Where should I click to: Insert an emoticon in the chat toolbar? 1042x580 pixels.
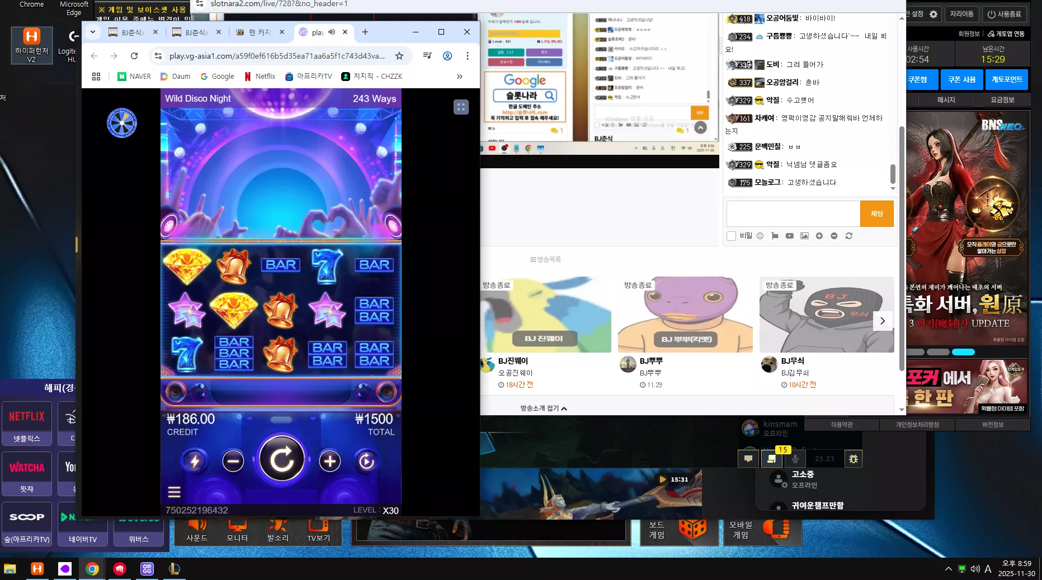pos(760,236)
